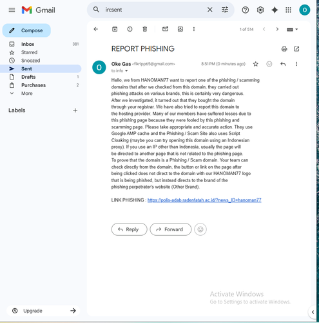
Task: Click emoji reaction button beside Forward
Action: coord(200,229)
